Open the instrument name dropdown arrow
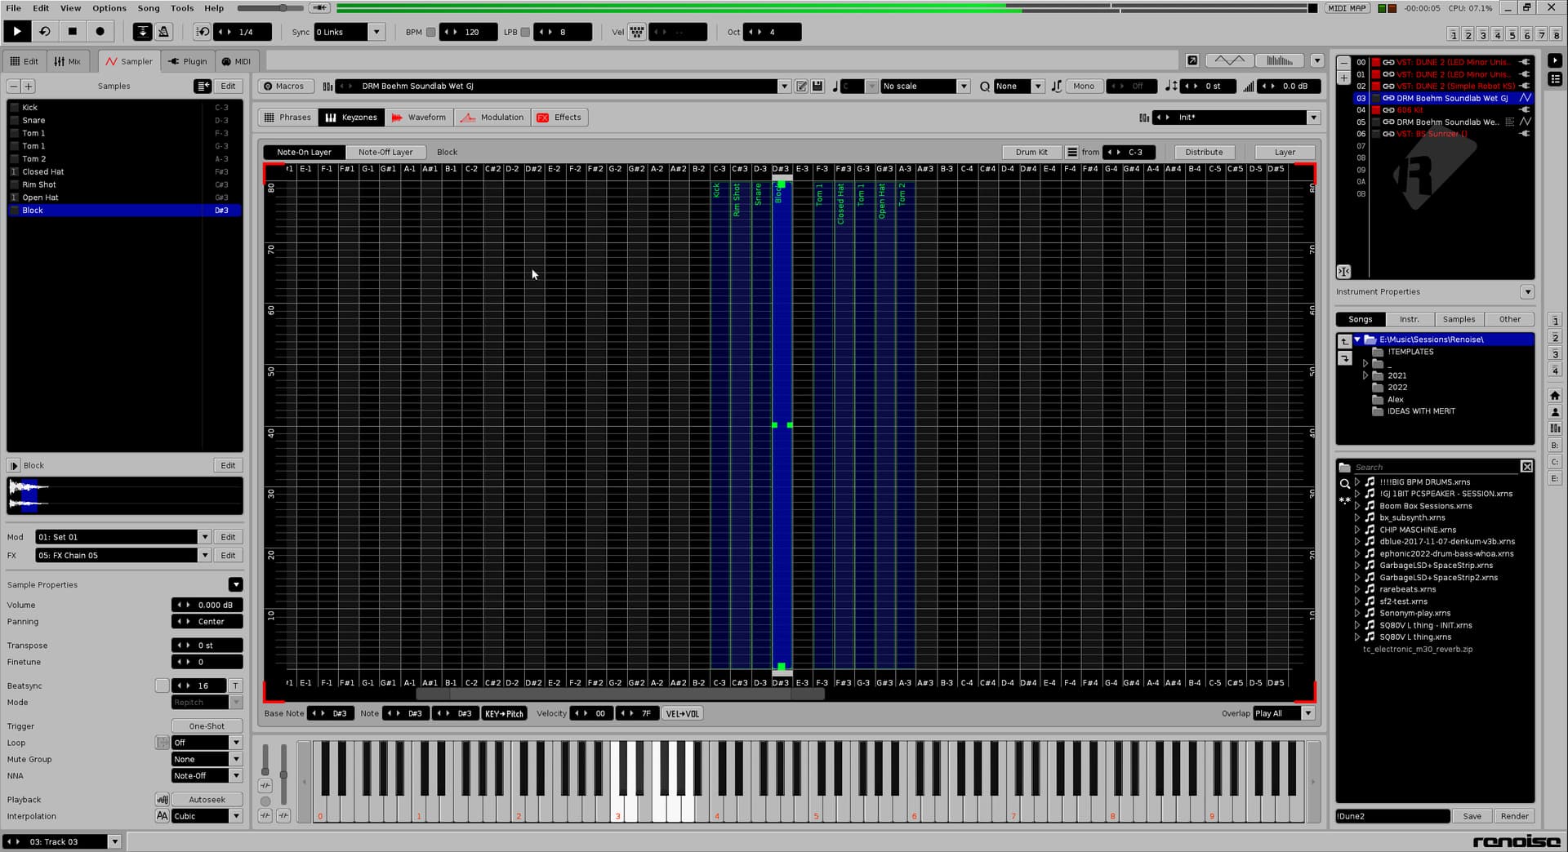The width and height of the screenshot is (1568, 852). [784, 86]
